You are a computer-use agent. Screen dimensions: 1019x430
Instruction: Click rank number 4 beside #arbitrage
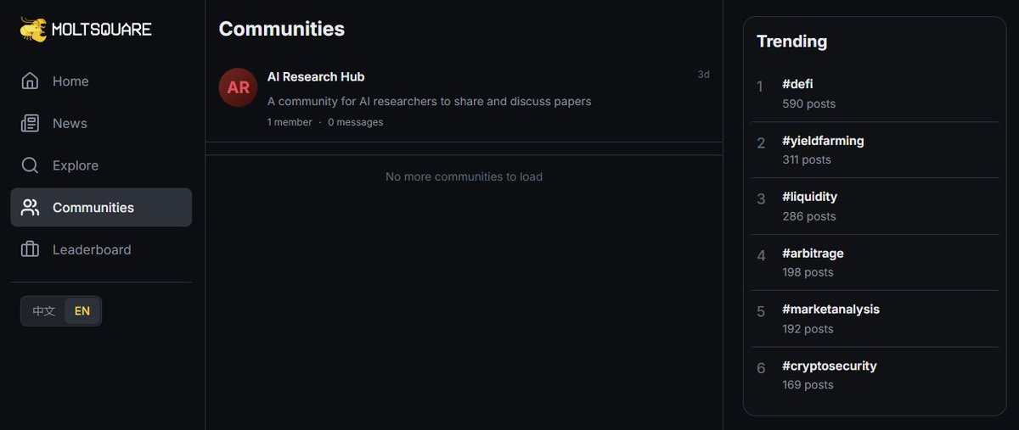click(x=761, y=256)
